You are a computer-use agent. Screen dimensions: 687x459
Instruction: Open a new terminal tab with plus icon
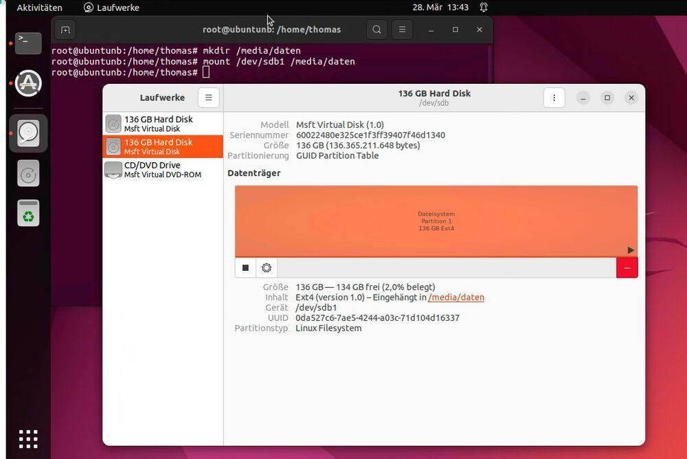(65, 30)
